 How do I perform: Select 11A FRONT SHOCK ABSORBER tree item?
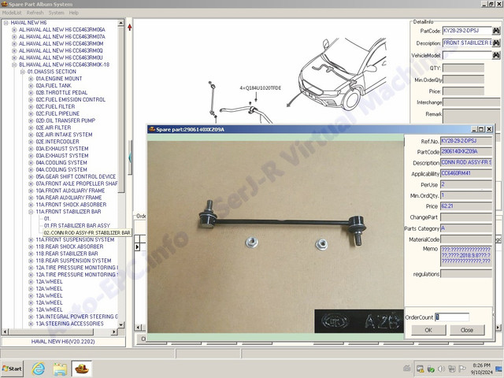coord(71,205)
